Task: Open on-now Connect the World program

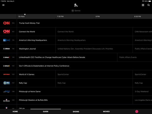Action: pyautogui.click(x=36, y=32)
